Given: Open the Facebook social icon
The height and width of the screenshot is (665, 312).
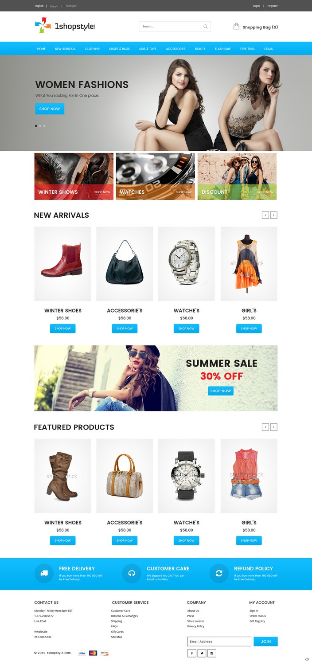Looking at the screenshot, I should 192,653.
